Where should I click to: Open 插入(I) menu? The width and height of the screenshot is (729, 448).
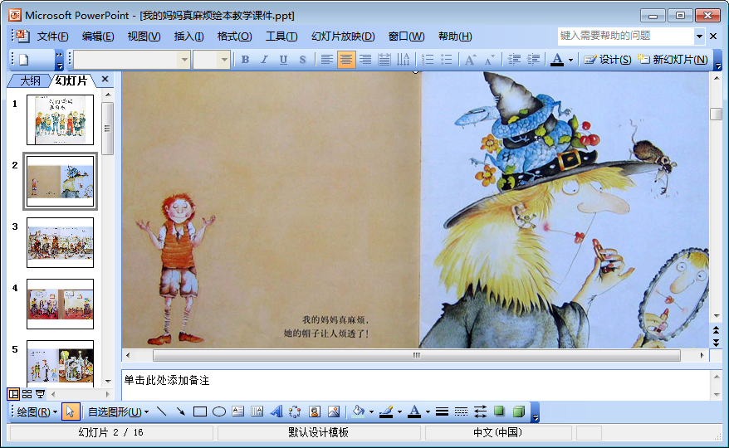(188, 37)
